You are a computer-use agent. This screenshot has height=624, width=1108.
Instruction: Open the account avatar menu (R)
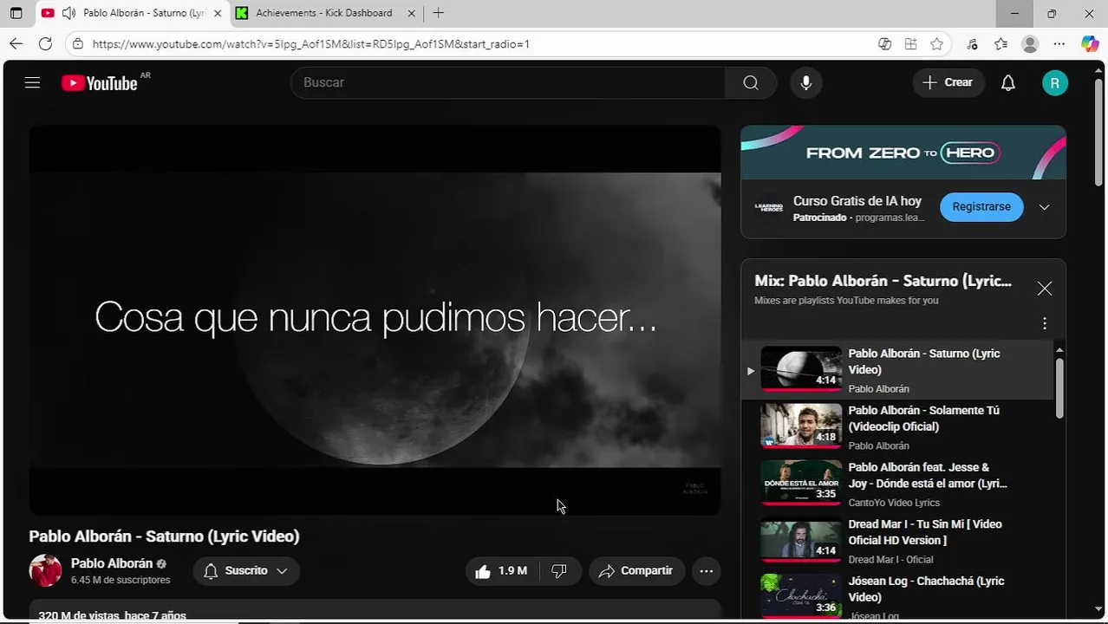pos(1054,83)
